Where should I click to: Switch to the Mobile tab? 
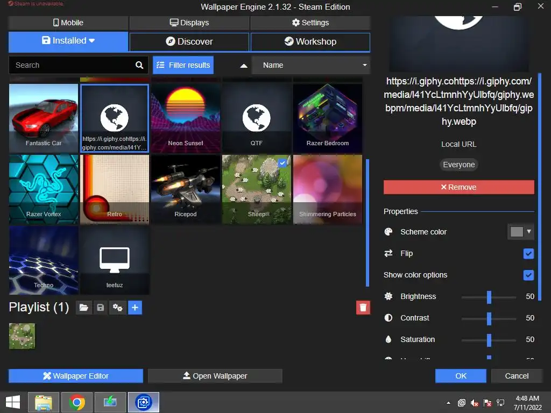(68, 23)
